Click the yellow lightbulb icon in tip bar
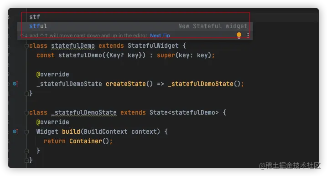327x176 pixels. 239,35
